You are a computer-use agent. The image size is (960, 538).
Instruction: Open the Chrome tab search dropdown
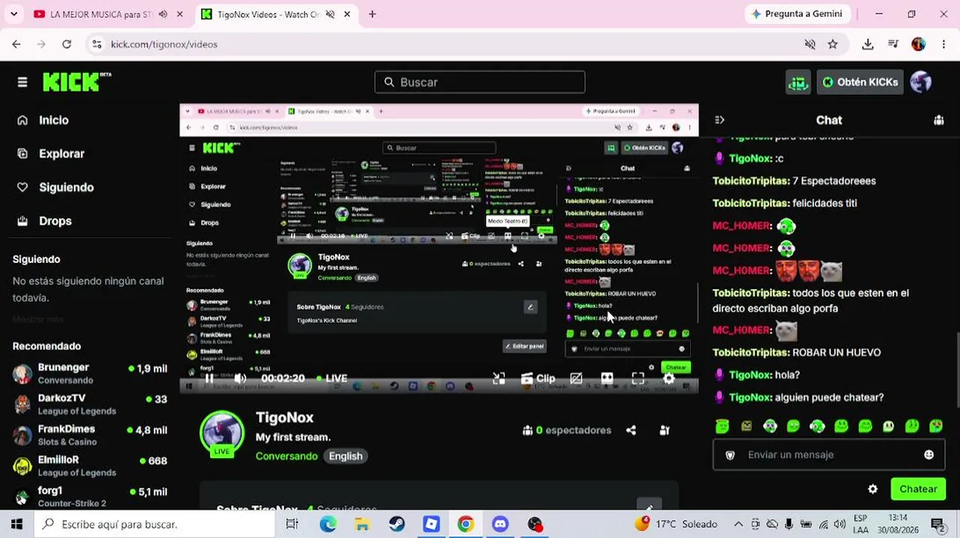13,14
